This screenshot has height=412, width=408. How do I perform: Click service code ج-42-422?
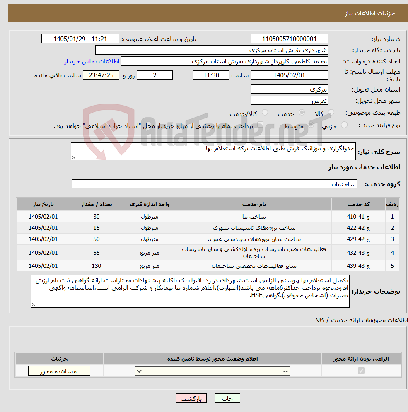tap(358, 228)
